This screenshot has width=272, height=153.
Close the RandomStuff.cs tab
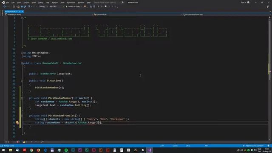(23, 11)
